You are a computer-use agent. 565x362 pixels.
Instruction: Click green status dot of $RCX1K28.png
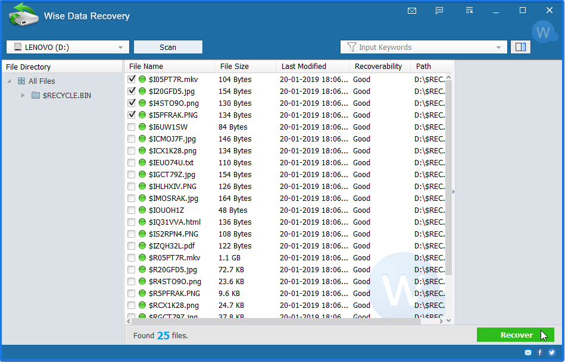coord(142,305)
